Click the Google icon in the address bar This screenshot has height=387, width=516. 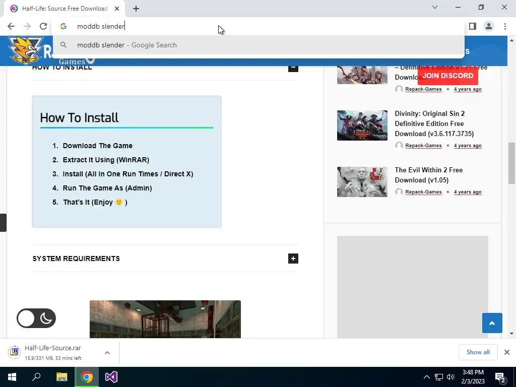[63, 26]
